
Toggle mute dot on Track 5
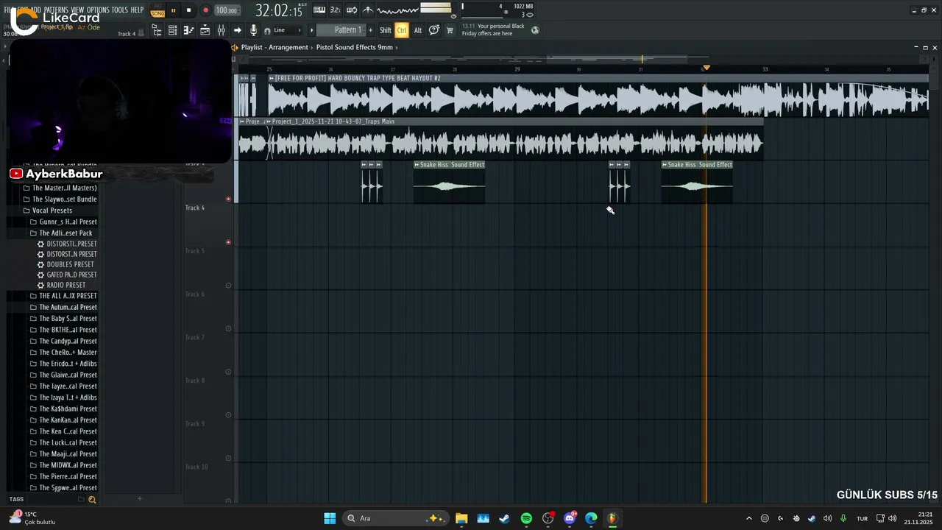pos(228,286)
